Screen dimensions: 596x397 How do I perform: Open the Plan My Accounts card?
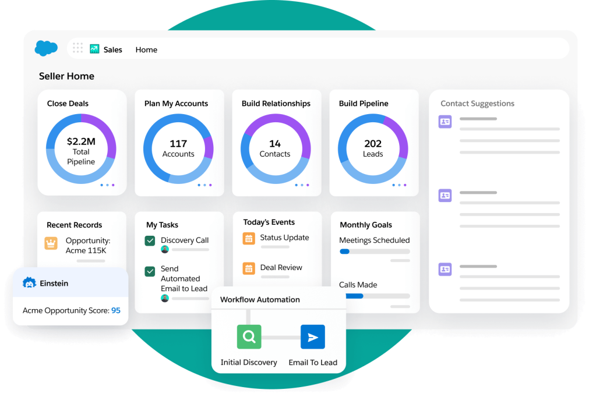point(178,143)
